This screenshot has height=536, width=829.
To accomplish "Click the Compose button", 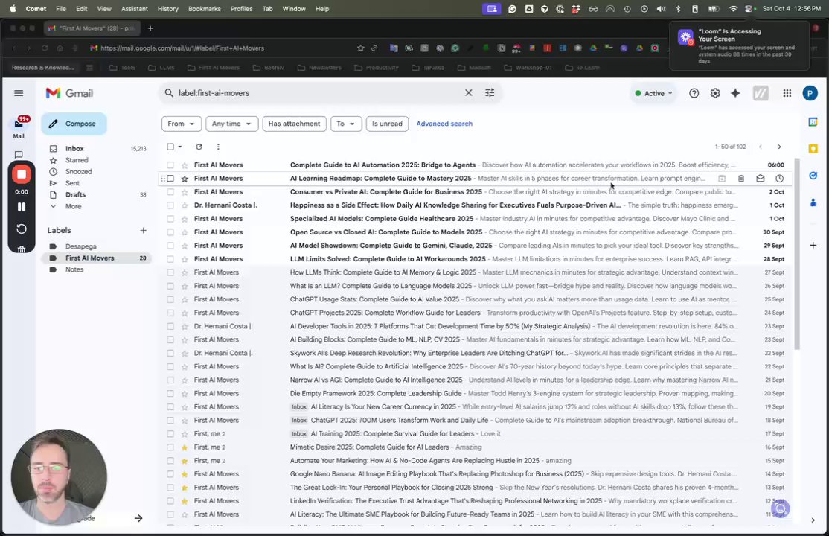I will 74,124.
